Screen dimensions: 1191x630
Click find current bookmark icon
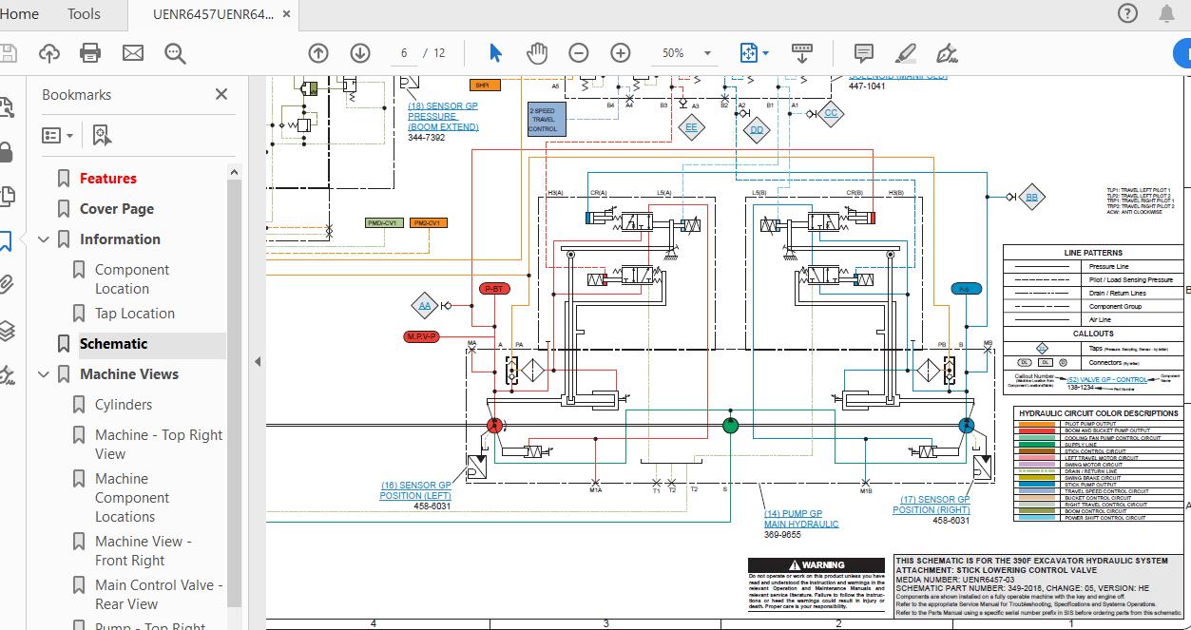(x=102, y=135)
